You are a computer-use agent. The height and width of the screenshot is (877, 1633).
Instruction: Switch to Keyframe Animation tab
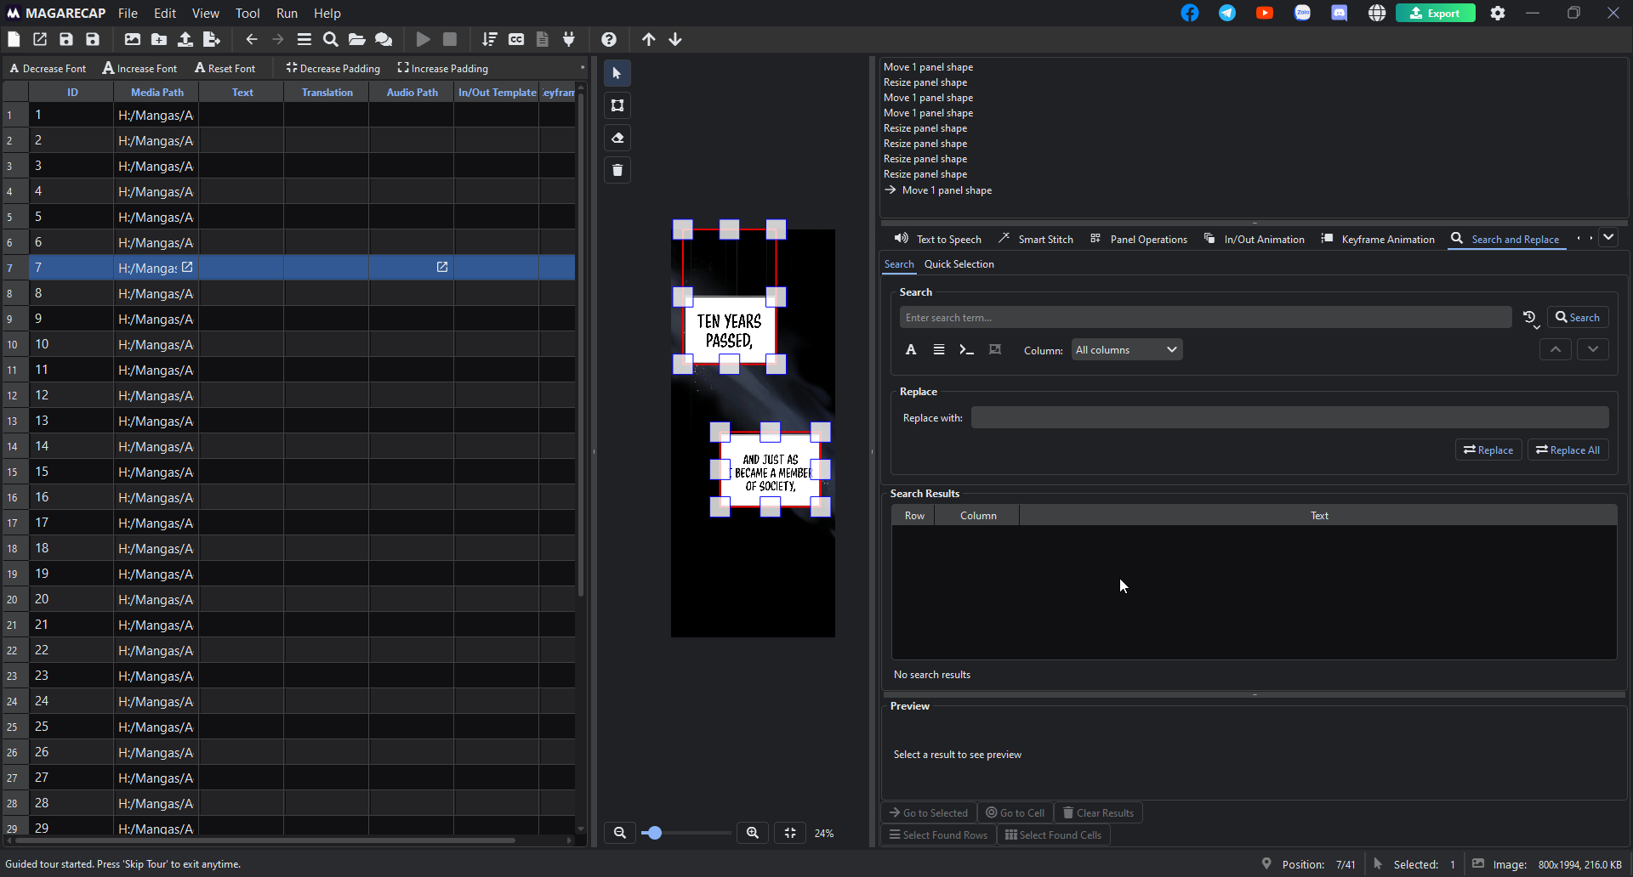[1378, 239]
